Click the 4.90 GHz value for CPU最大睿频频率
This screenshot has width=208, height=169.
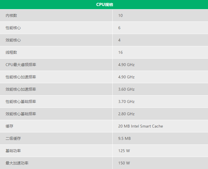126,65
